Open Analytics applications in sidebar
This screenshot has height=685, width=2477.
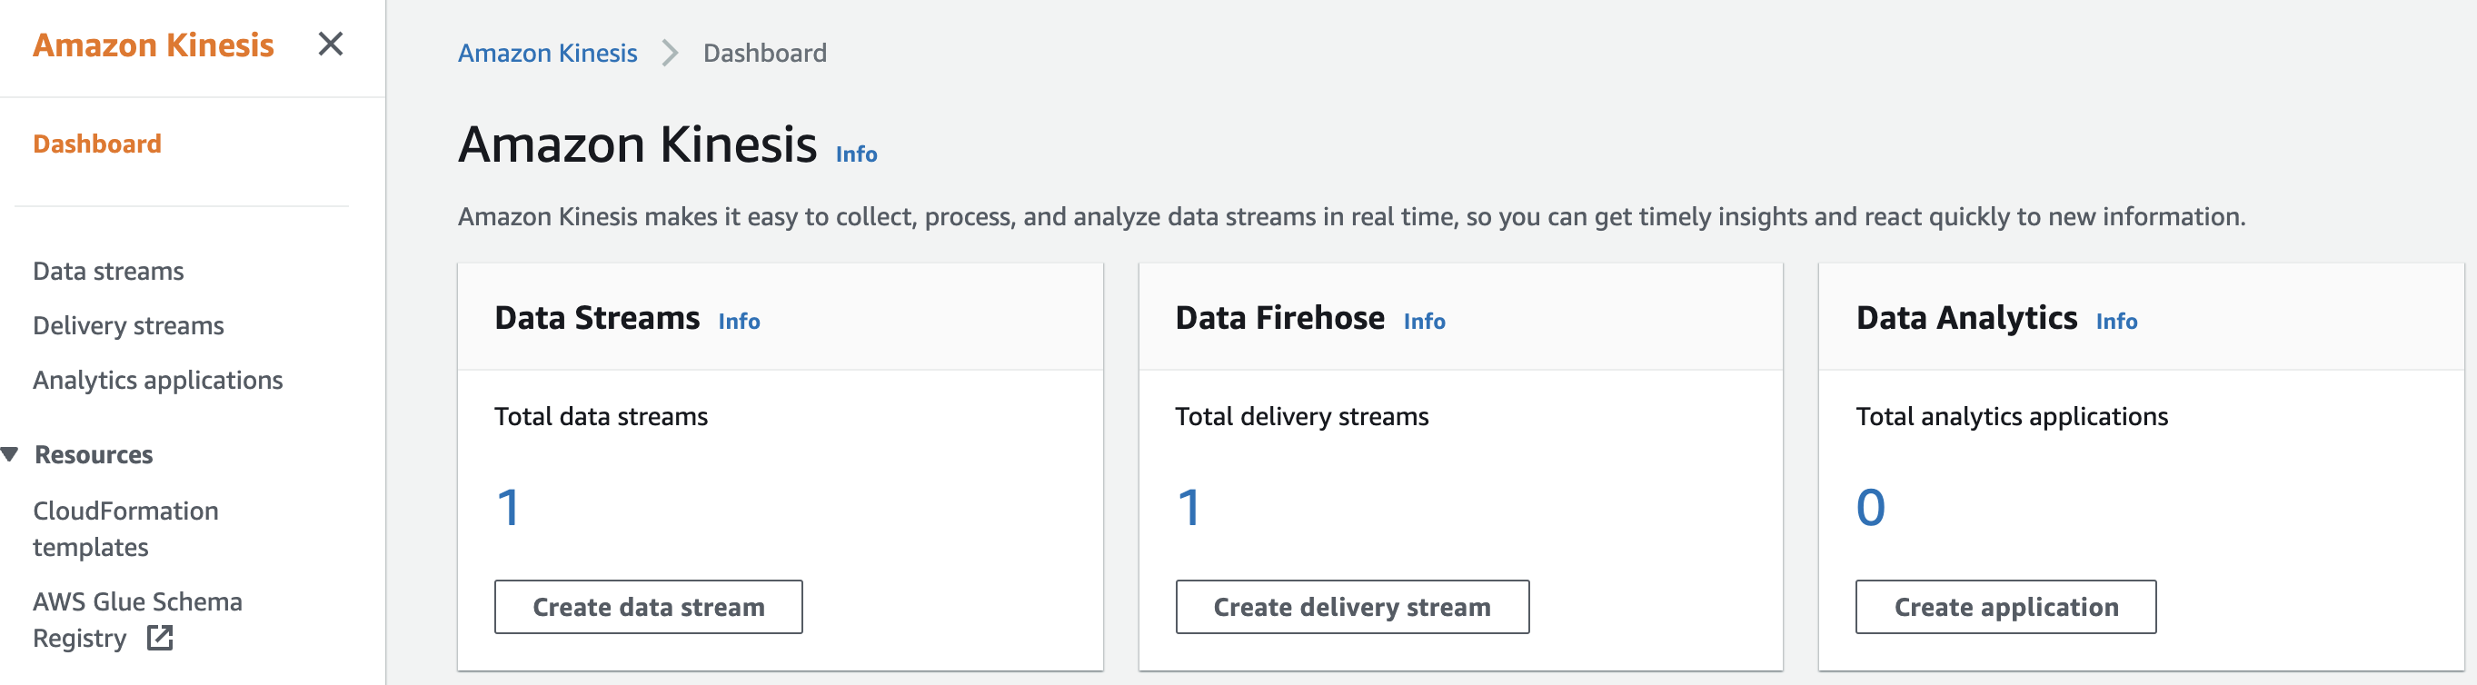tap(158, 381)
